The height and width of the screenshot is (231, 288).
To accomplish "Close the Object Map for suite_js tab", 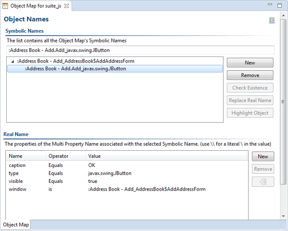I will 66,6.
